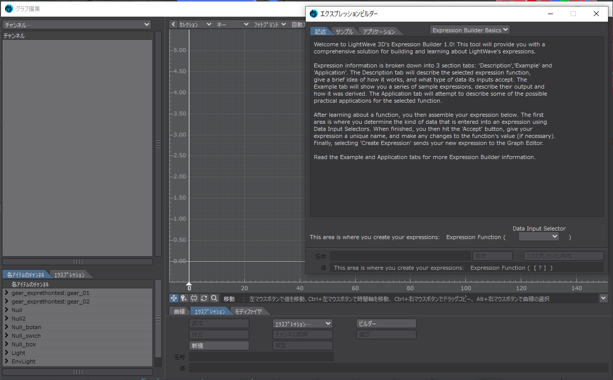The height and width of the screenshot is (380, 613).
Task: Expand the Null_botan item
Action: 7,327
